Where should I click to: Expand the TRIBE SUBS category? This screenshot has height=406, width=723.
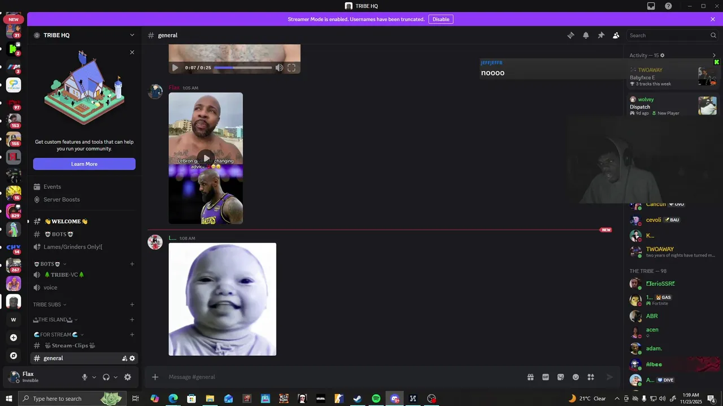(x=50, y=304)
